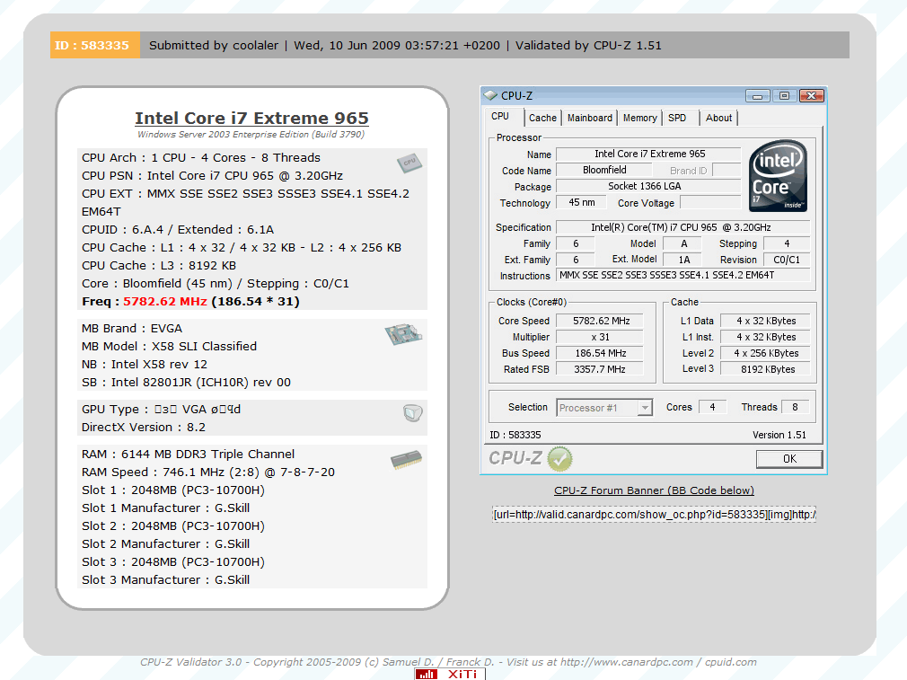Click the graphics card icon beside GPU Type
This screenshot has height=680, width=907.
(412, 412)
